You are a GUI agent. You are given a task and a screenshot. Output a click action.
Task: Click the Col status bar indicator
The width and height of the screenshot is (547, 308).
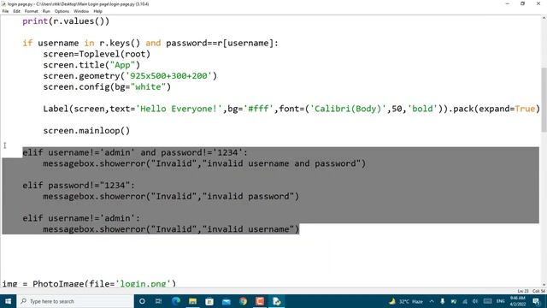tap(538, 291)
